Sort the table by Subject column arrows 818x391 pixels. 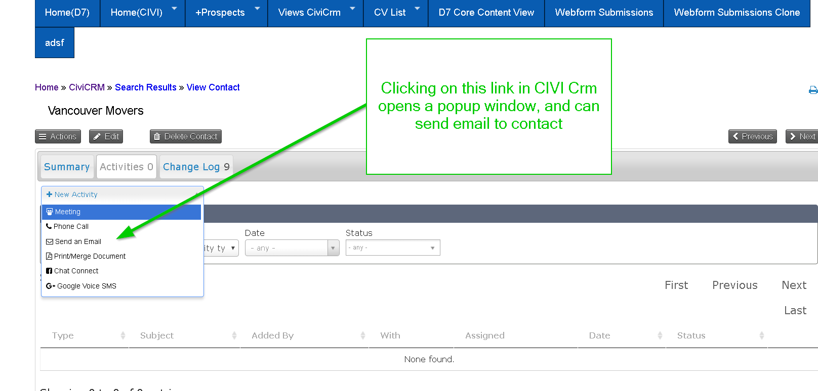pos(234,335)
